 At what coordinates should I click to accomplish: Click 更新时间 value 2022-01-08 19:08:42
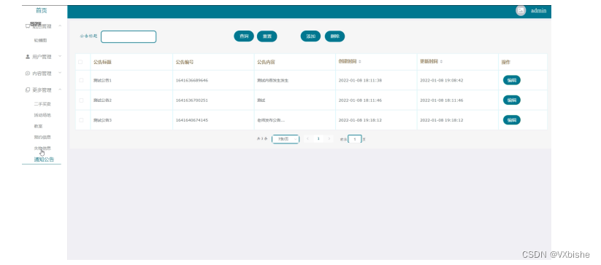(442, 80)
